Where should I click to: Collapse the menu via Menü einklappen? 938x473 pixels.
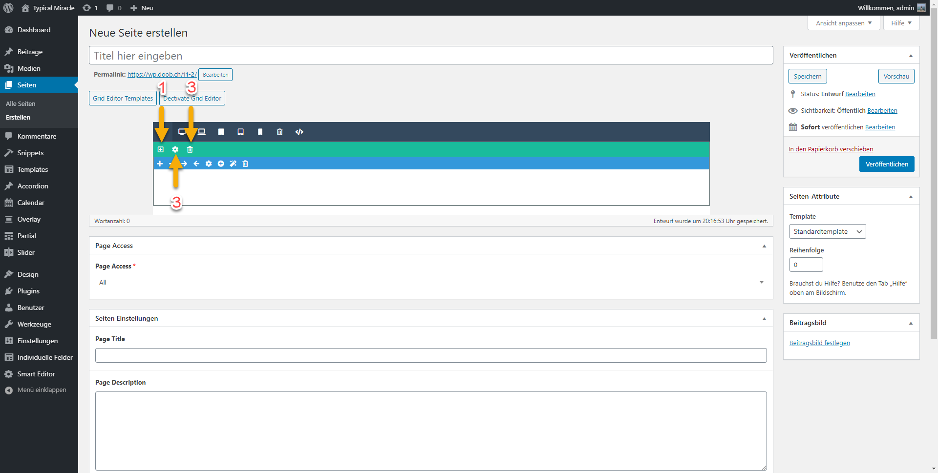(x=39, y=390)
